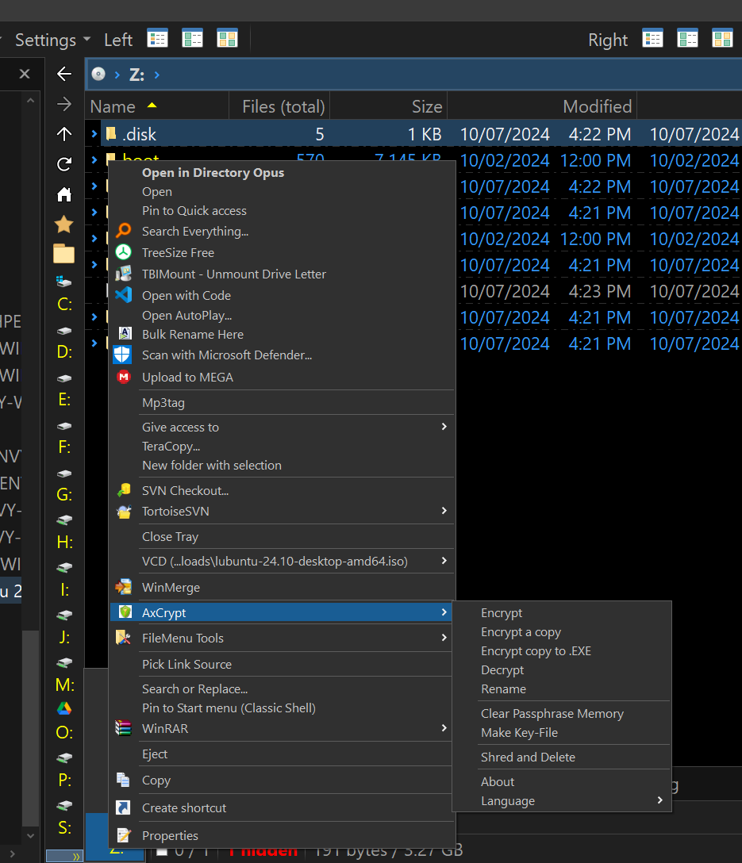Select drive P: in sidebar

(x=64, y=780)
